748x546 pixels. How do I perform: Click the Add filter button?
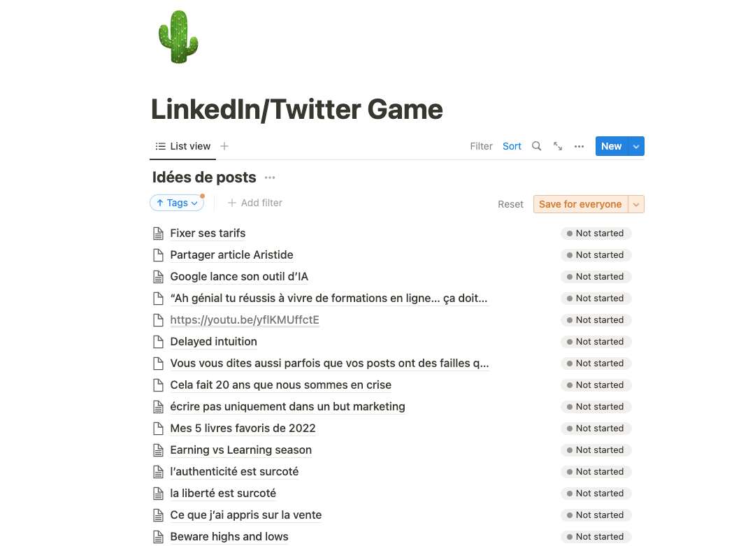click(x=255, y=203)
